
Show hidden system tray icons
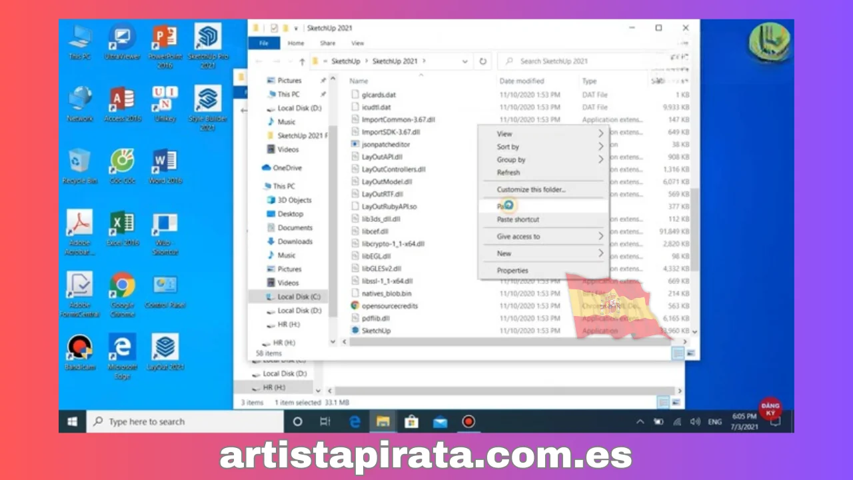tap(640, 421)
